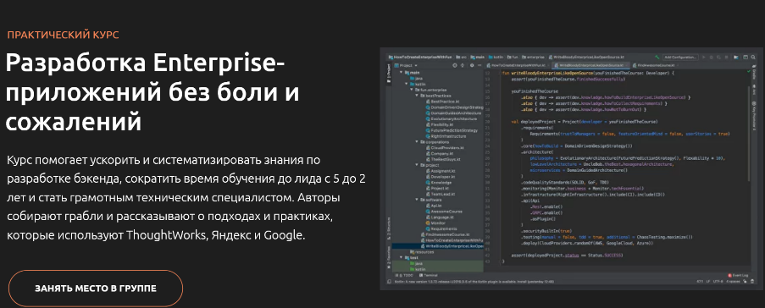The image size is (765, 308).
Task: Select CloudProviders.kt in the project tree
Action: 447,148
